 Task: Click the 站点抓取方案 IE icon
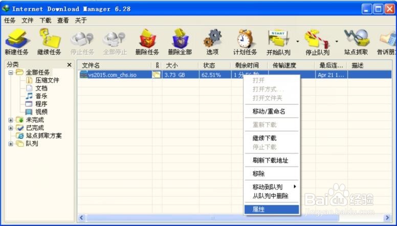pyautogui.click(x=20, y=135)
